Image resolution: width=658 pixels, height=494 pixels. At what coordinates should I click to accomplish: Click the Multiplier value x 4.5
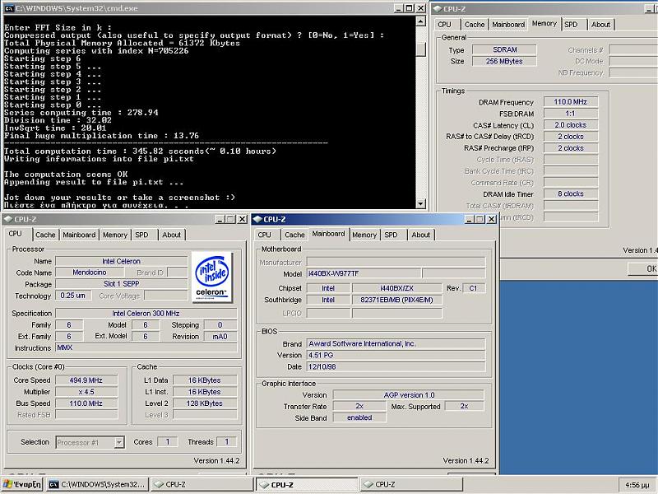click(x=86, y=392)
